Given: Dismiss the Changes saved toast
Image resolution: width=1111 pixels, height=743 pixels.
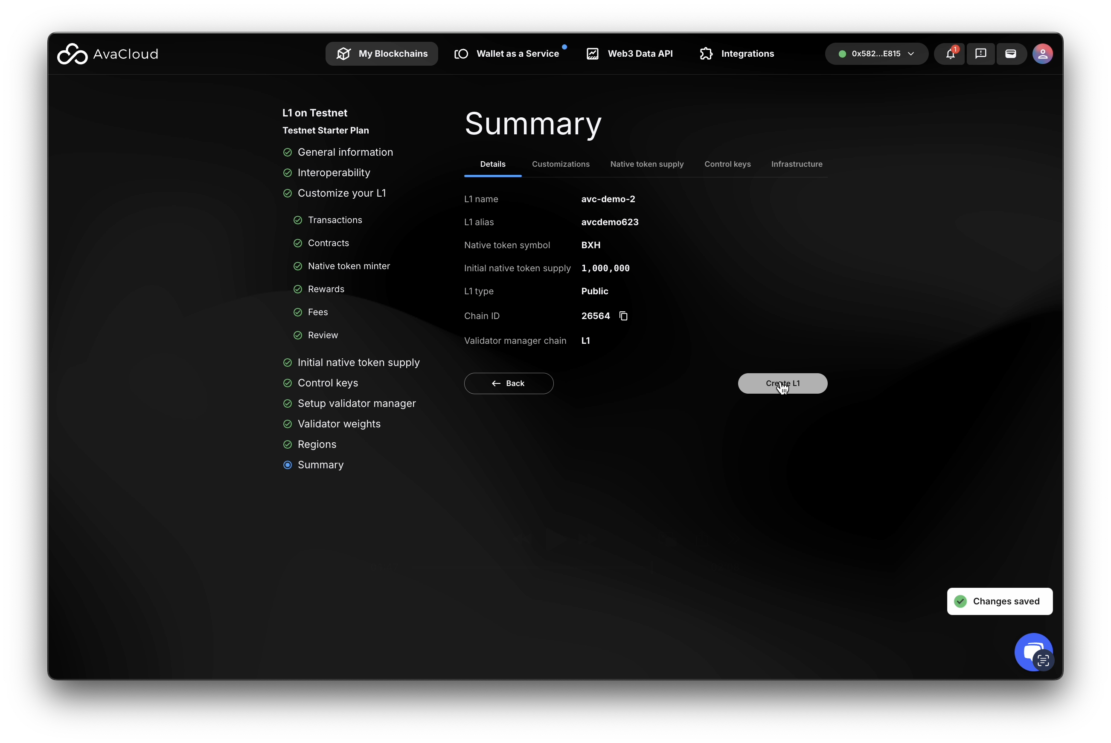Looking at the screenshot, I should [x=999, y=601].
